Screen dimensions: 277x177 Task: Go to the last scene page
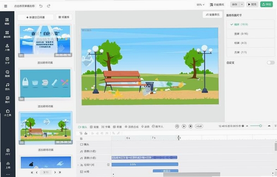60,172
